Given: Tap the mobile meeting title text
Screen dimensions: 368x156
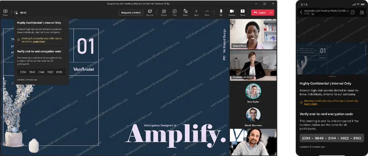Looking at the screenshot, I should point(326,11).
